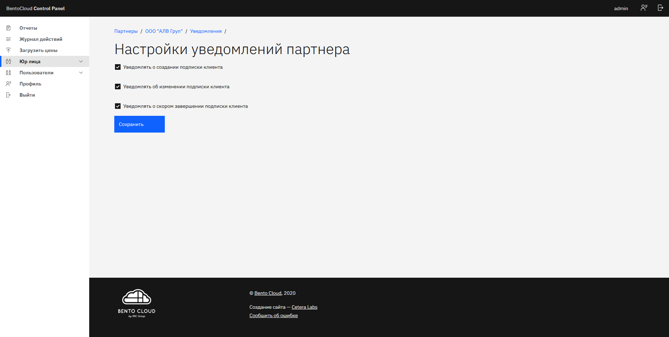The image size is (669, 337).
Task: Open the Cetera Labs link in footer
Action: coord(304,307)
